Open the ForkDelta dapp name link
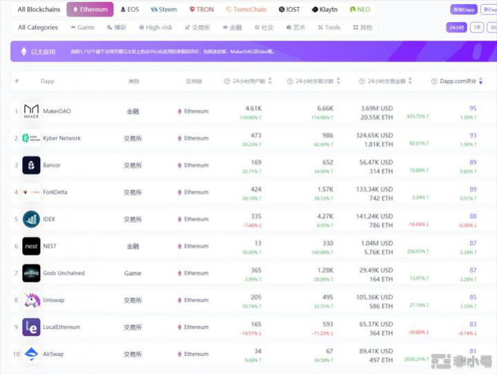This screenshot has height=374, width=497. click(55, 192)
